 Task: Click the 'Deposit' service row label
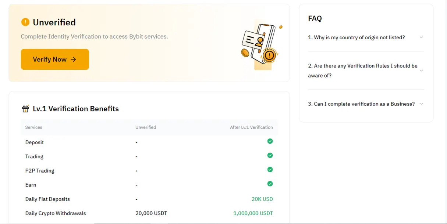(x=35, y=142)
